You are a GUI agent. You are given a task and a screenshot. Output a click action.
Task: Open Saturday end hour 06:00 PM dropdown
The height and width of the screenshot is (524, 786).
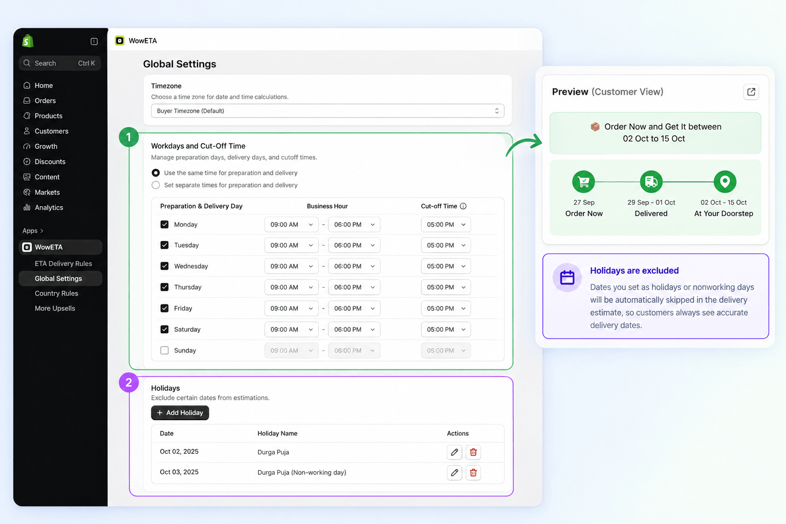[354, 330]
